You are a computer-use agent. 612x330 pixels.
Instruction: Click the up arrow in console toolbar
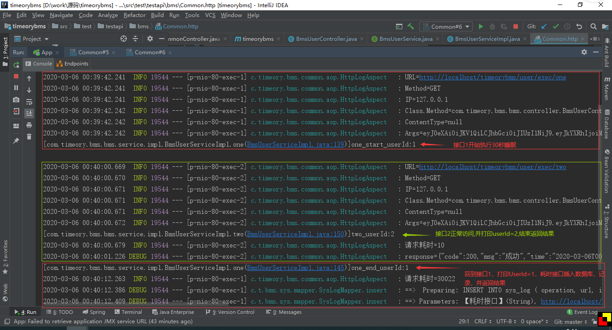coord(29,78)
